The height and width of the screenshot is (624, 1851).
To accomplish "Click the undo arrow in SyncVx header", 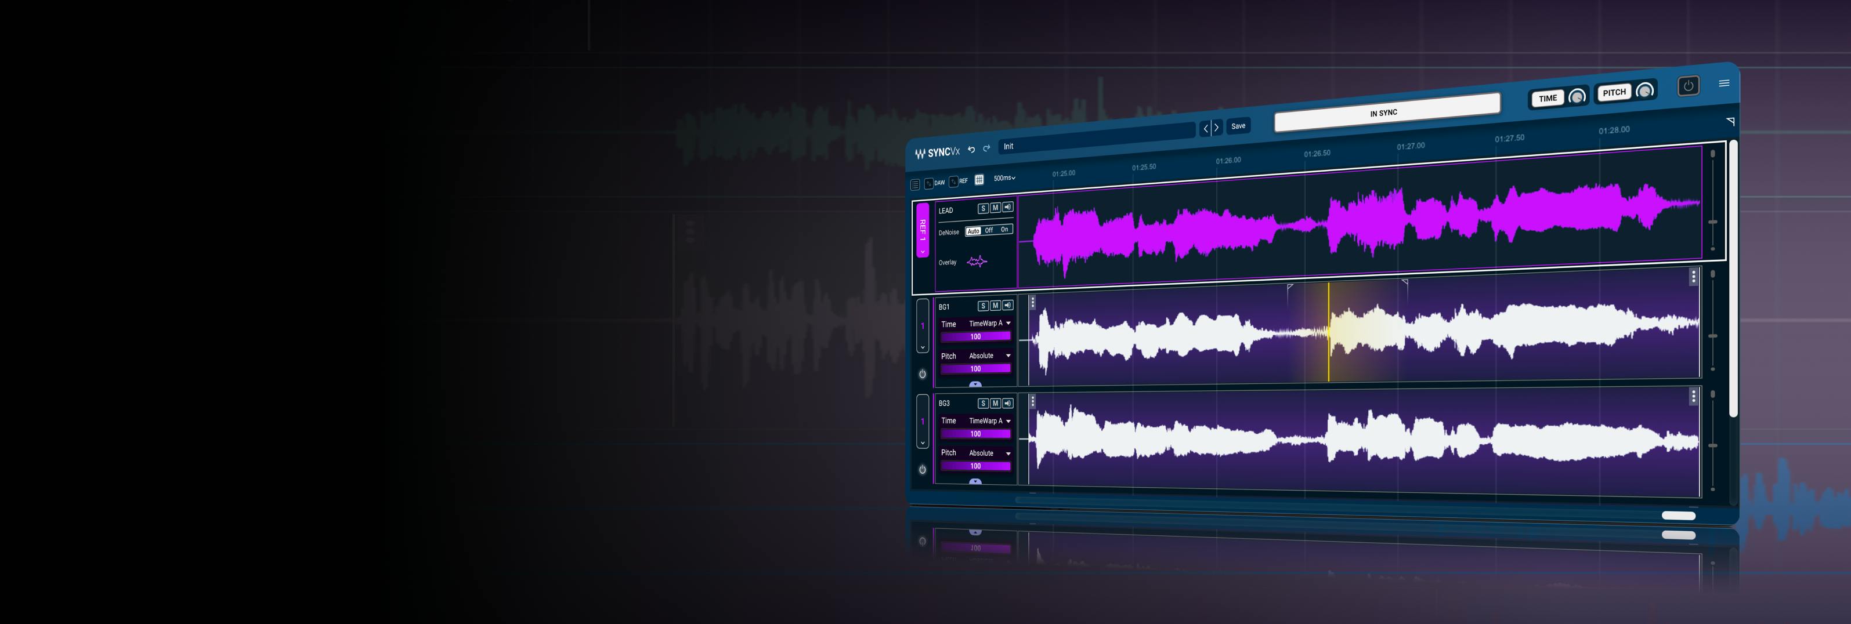I will click(x=971, y=150).
